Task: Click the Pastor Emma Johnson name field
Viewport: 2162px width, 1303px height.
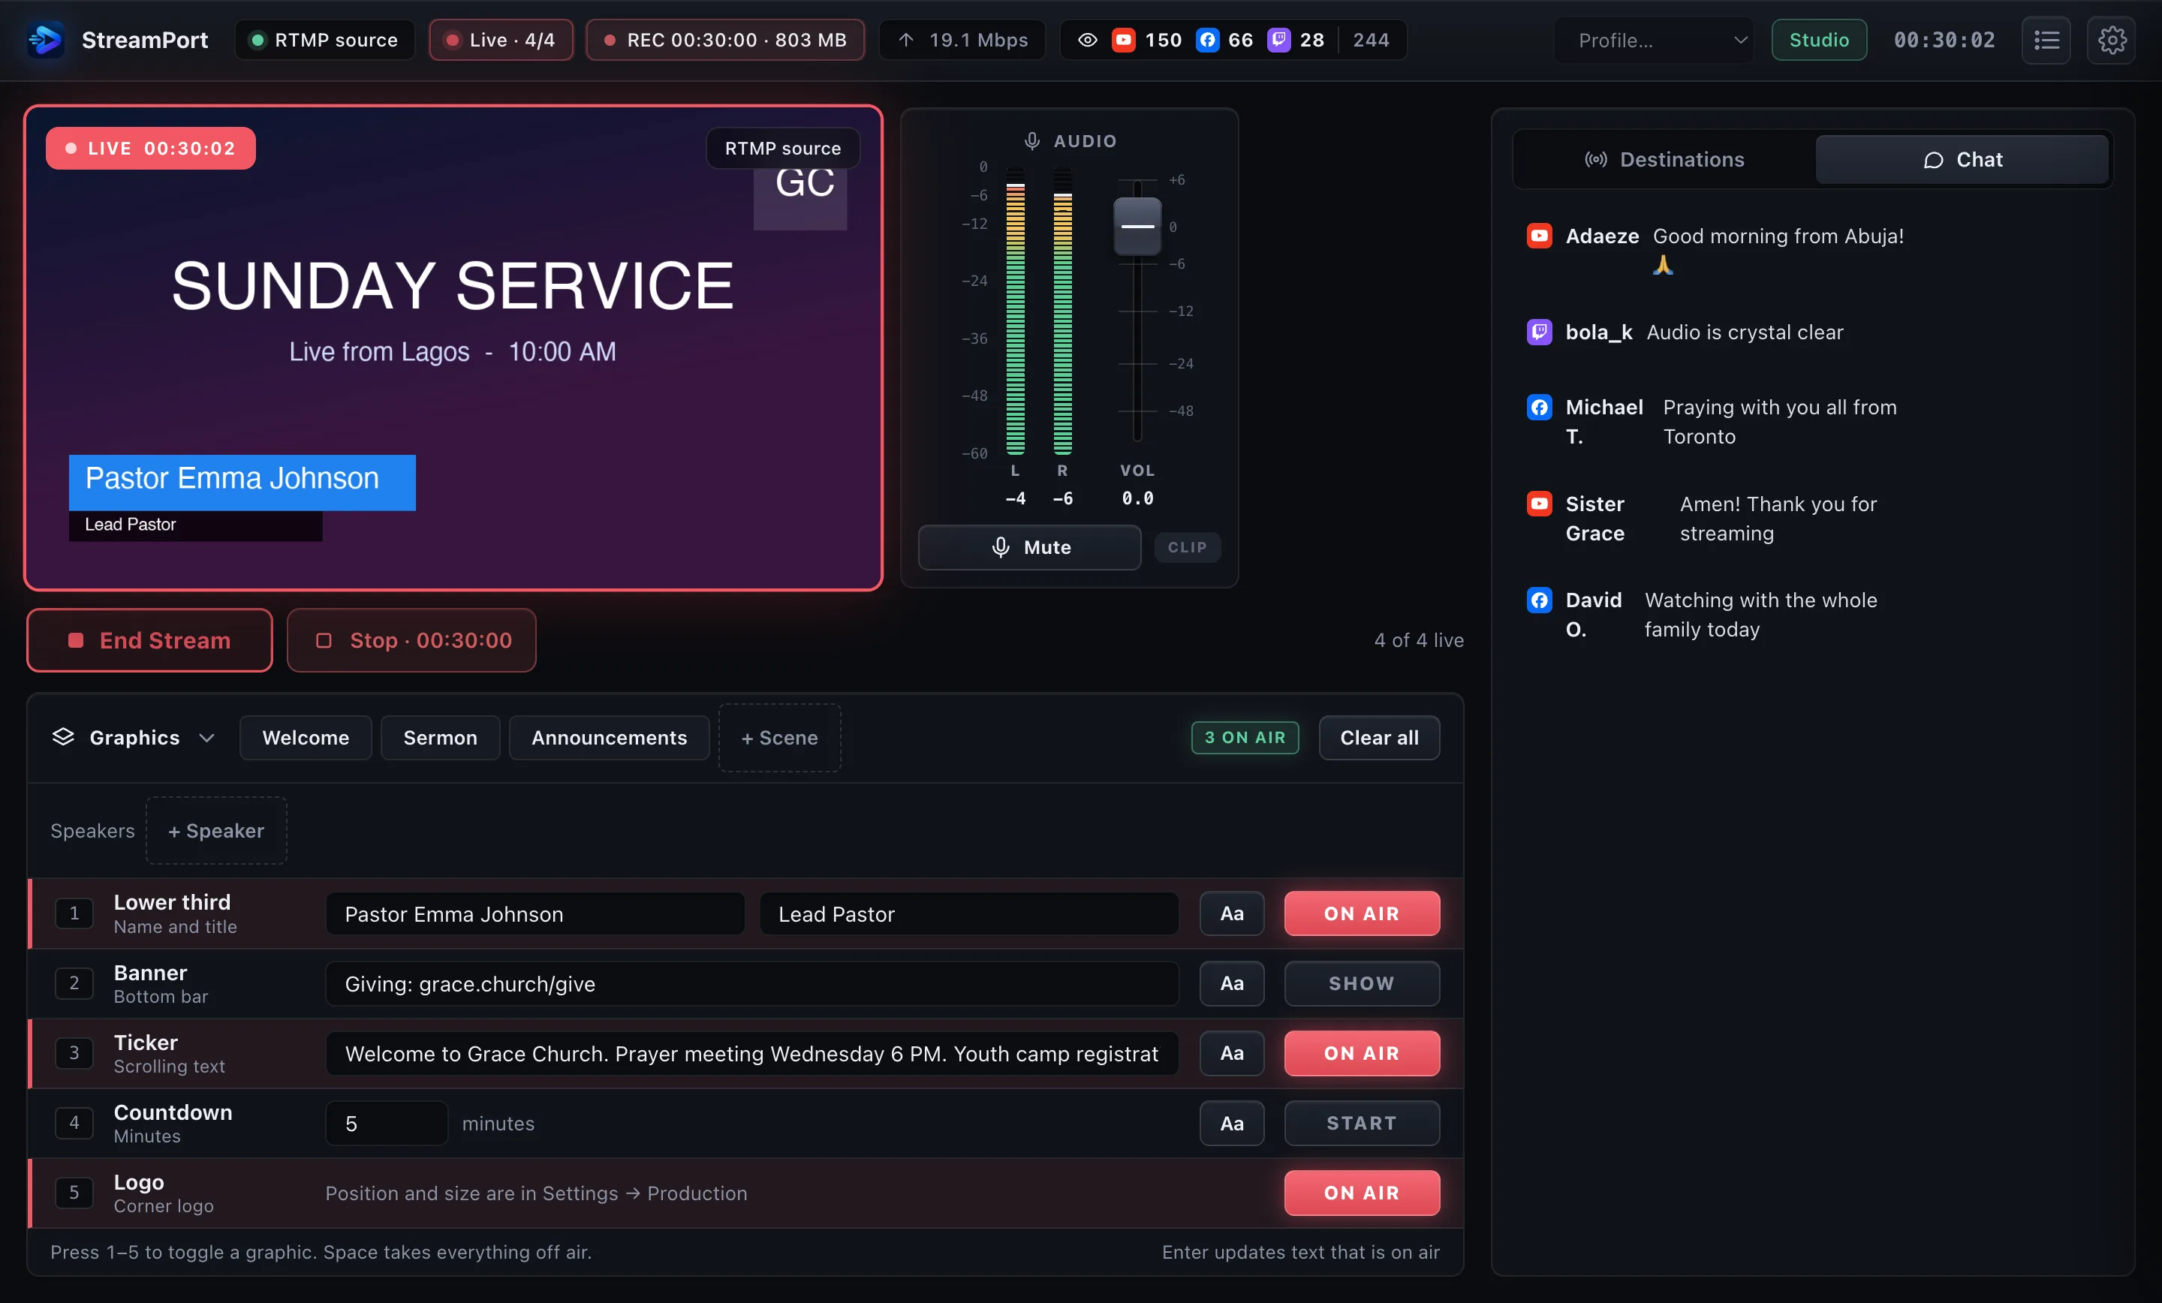Action: tap(535, 913)
